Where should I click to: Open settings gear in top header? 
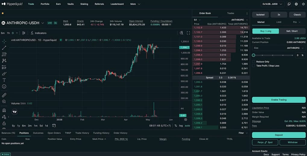[x=303, y=4]
